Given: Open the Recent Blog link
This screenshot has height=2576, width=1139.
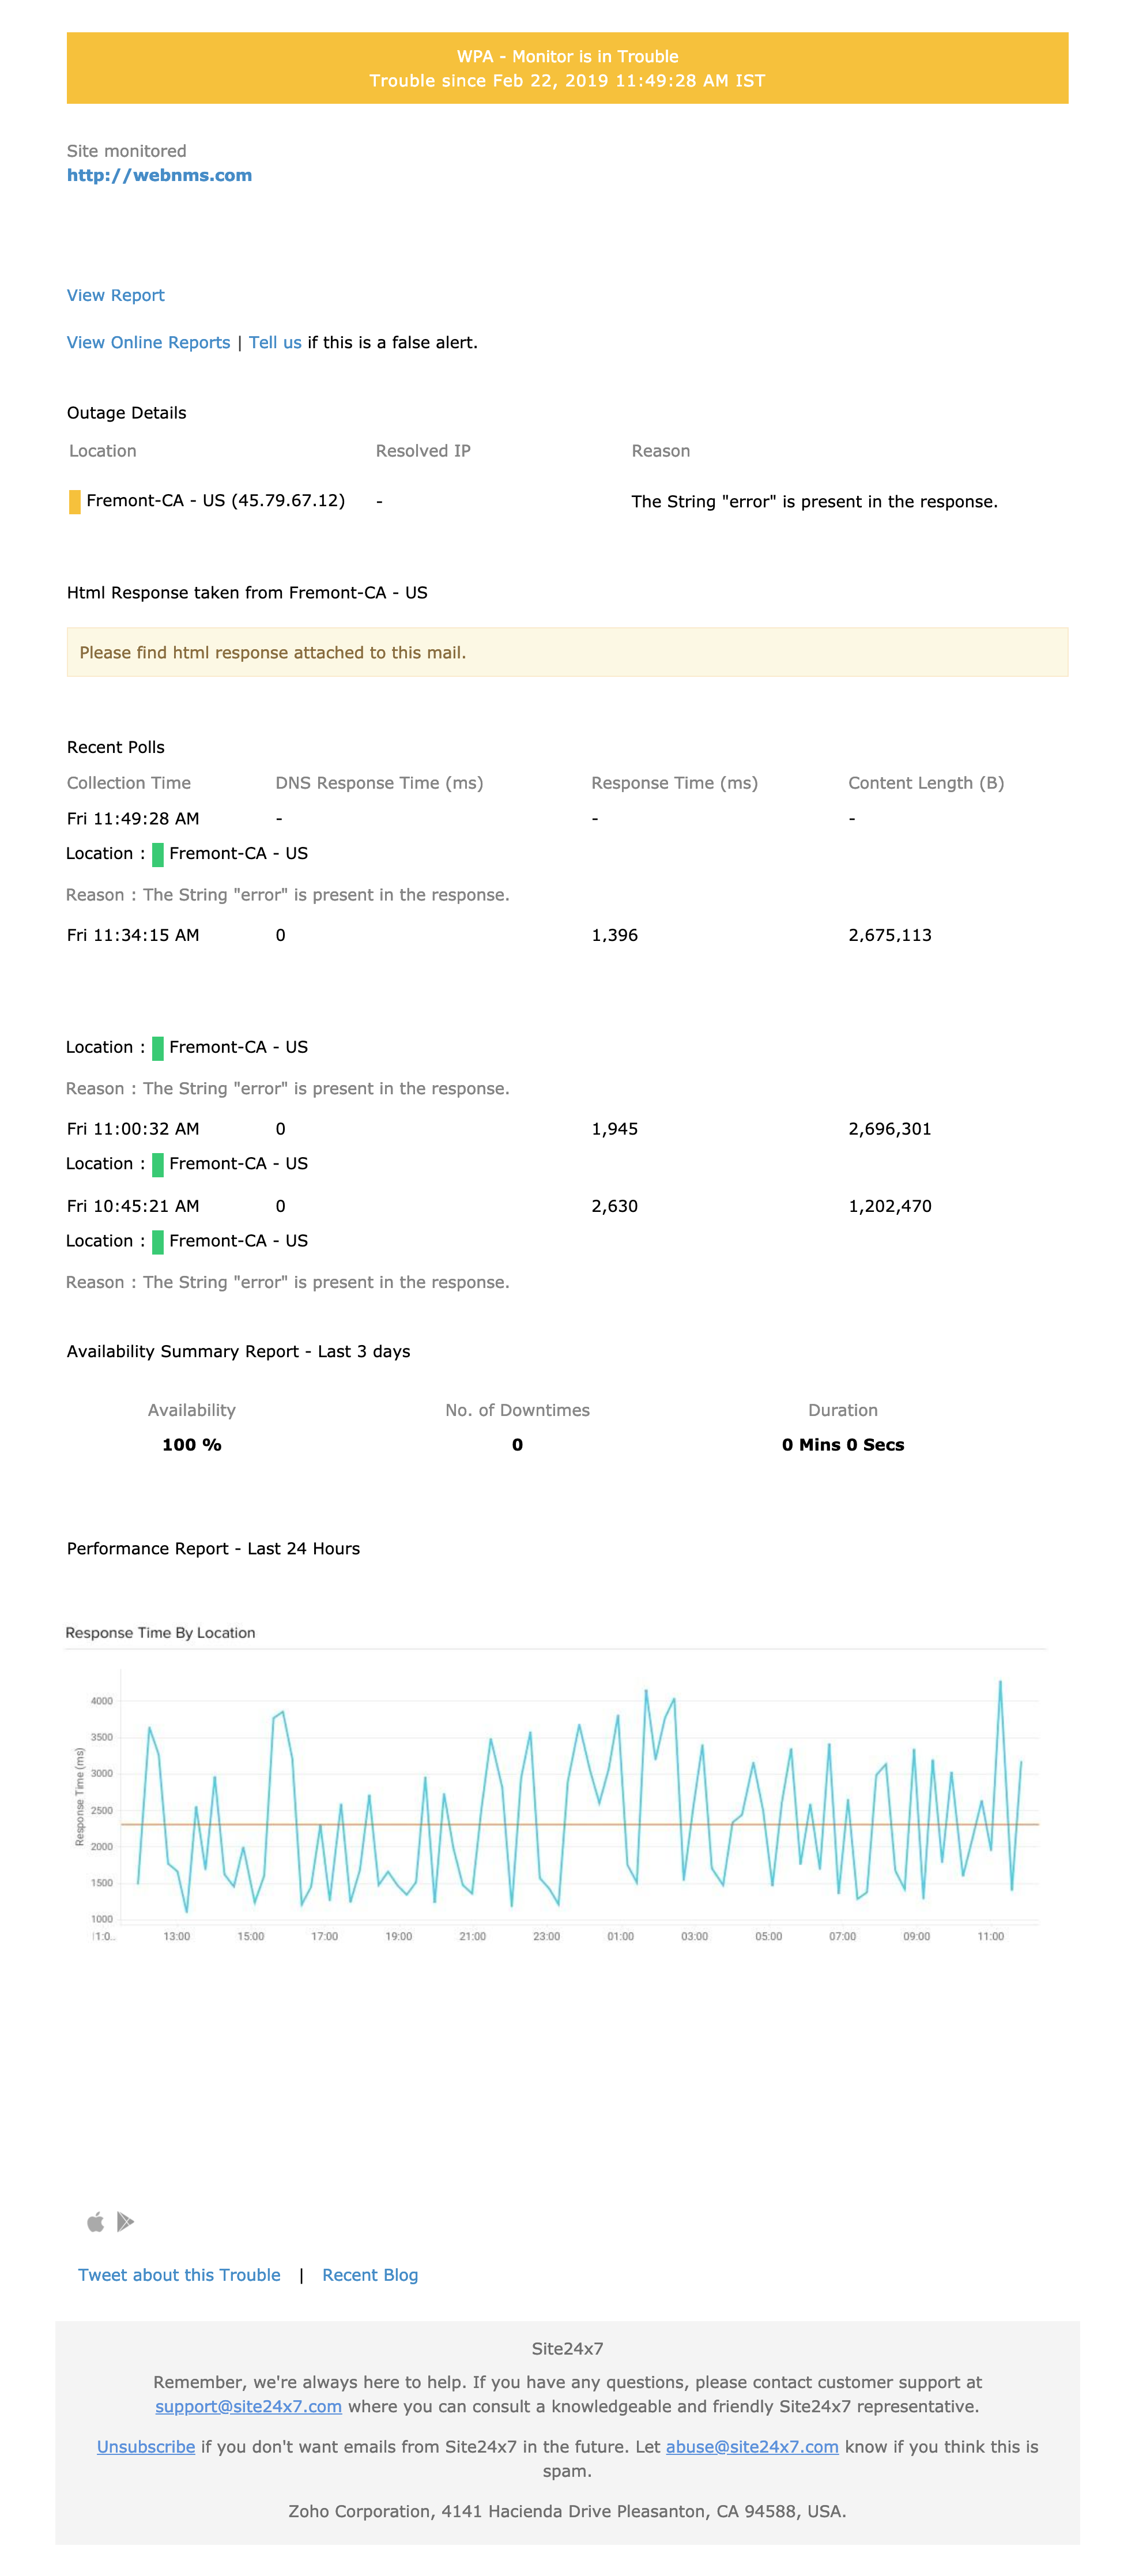Looking at the screenshot, I should tap(370, 2275).
